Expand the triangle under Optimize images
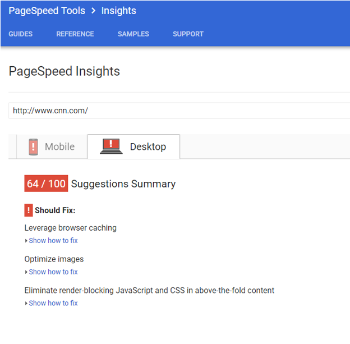The image size is (350, 344). click(26, 272)
